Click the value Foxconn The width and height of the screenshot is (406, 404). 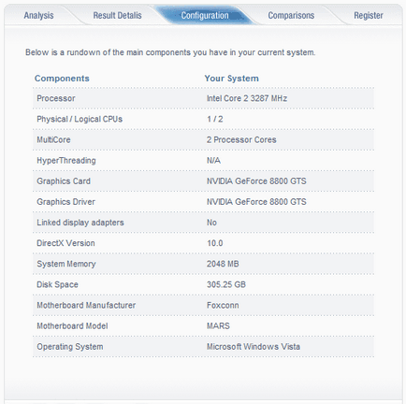click(223, 305)
